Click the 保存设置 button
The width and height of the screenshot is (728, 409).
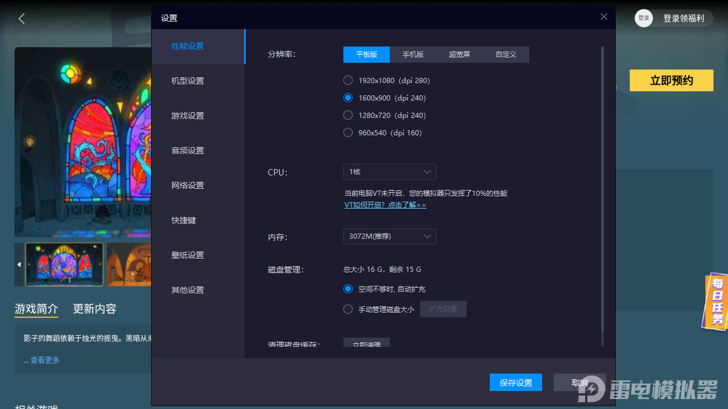click(x=515, y=382)
